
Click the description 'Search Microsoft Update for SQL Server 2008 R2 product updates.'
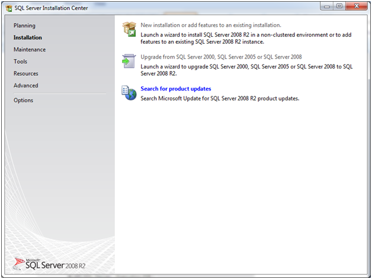(220, 98)
